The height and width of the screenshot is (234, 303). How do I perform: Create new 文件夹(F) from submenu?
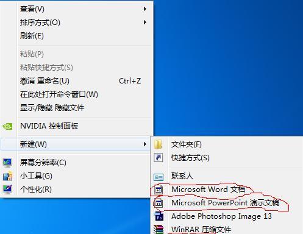(227, 144)
